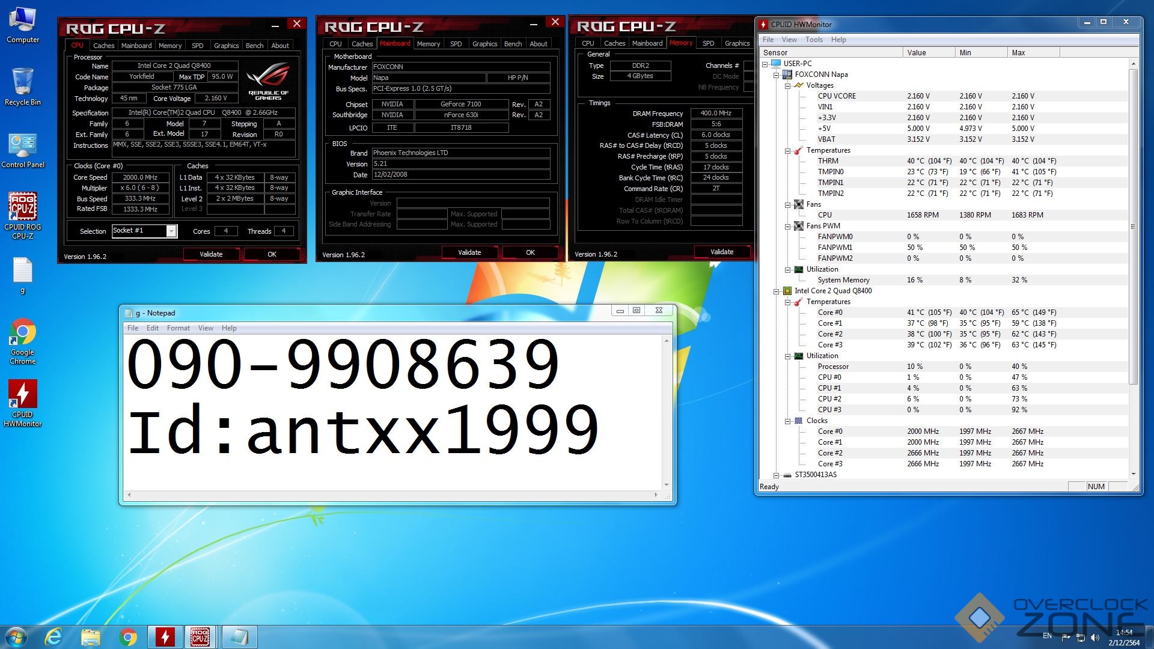Screen dimensions: 1154x649
Task: Click the Action Center flag tray icon
Action: [x=1066, y=637]
